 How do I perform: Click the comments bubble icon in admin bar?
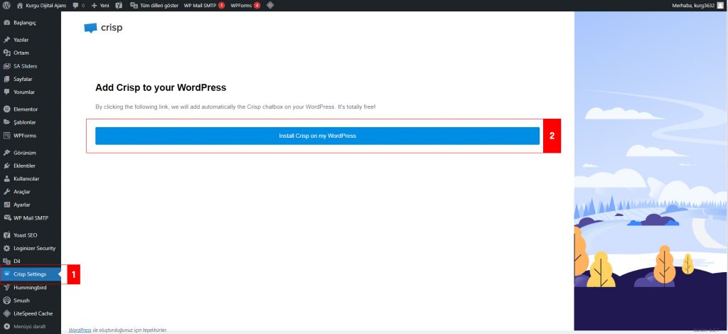click(x=75, y=6)
